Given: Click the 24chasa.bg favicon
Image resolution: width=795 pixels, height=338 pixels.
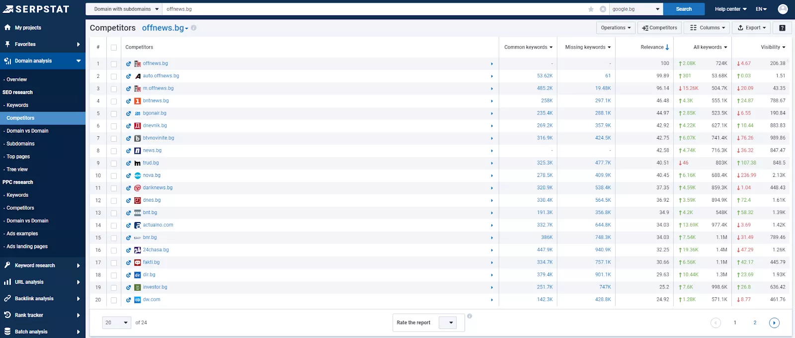Looking at the screenshot, I should click(138, 250).
